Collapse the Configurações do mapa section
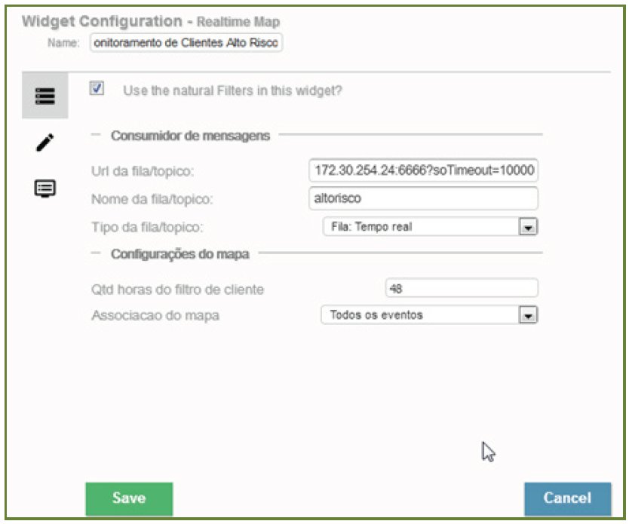The image size is (629, 524). pyautogui.click(x=96, y=253)
